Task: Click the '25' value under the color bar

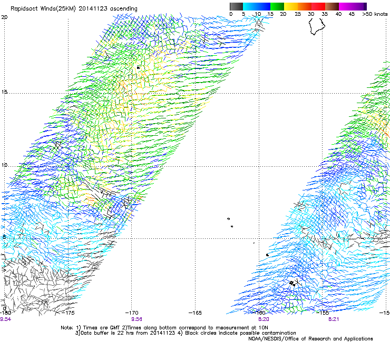Action: pos(298,14)
